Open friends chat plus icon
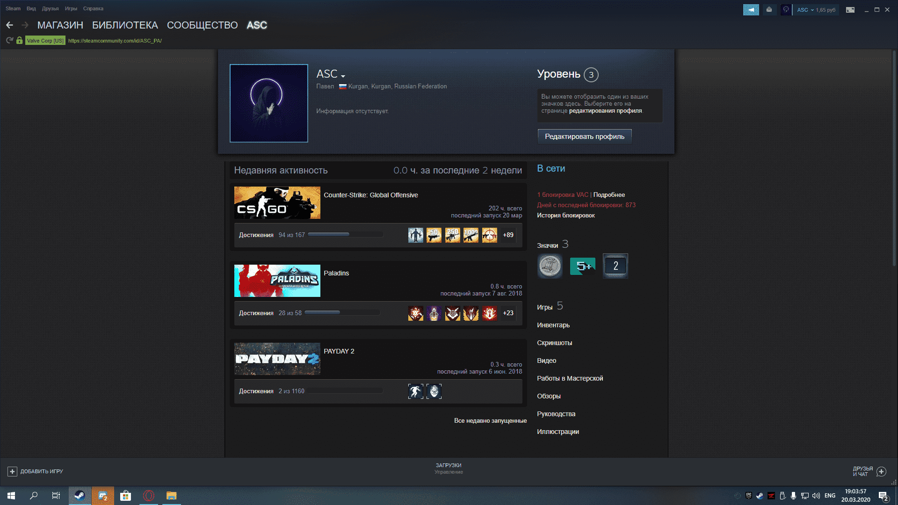Viewport: 898px width, 505px height. coord(881,471)
